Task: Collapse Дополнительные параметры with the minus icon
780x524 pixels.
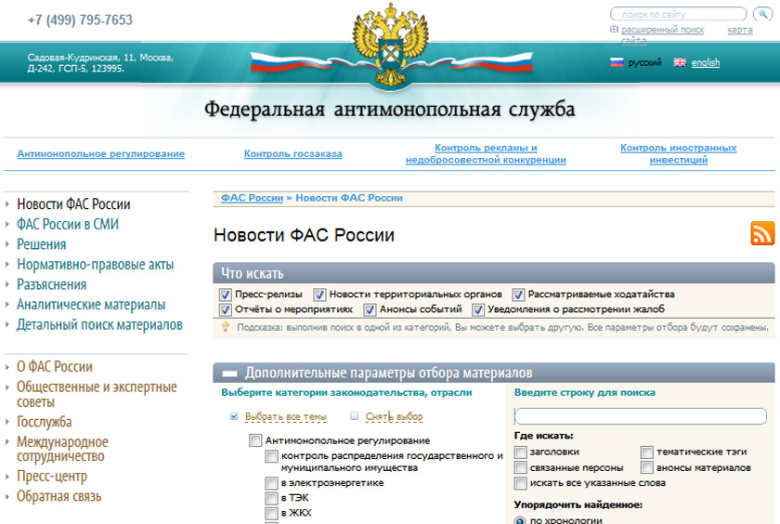Action: click(x=229, y=373)
